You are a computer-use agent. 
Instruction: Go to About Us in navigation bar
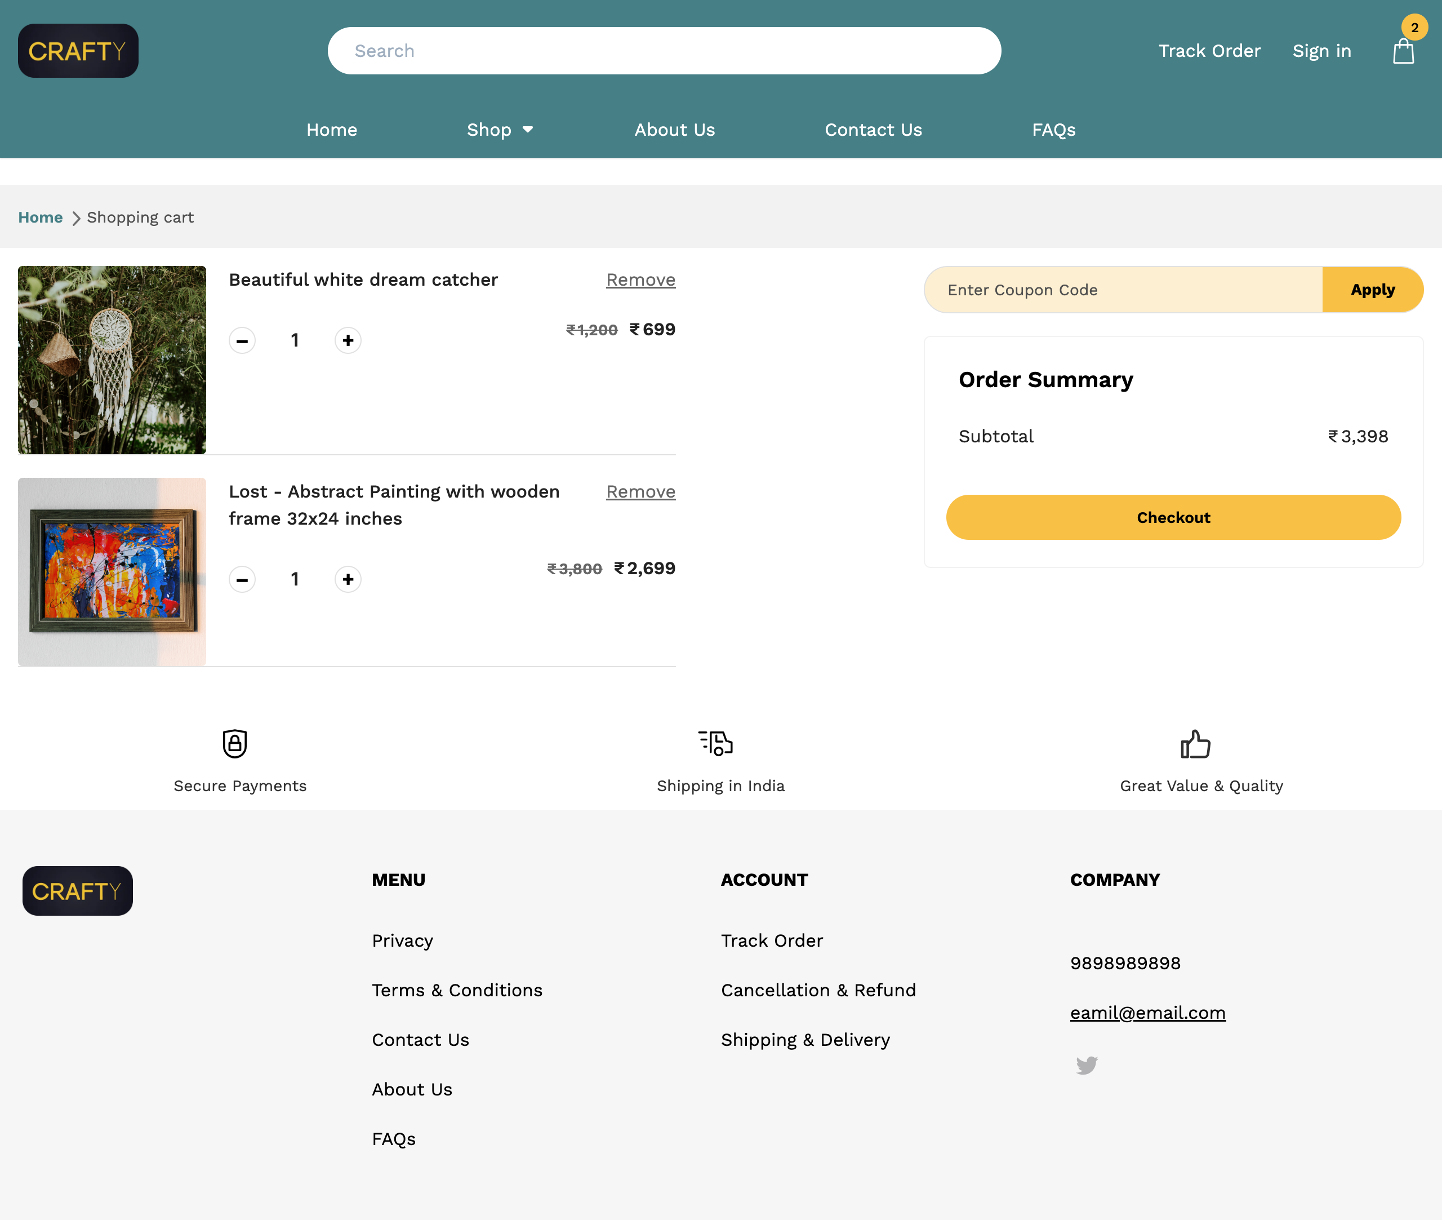[x=674, y=130]
